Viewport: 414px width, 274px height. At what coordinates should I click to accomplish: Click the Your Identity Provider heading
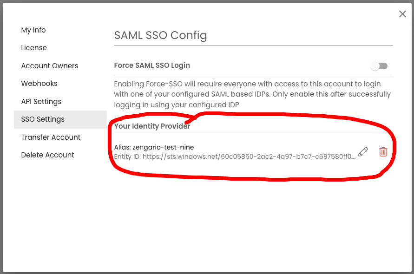(x=152, y=126)
